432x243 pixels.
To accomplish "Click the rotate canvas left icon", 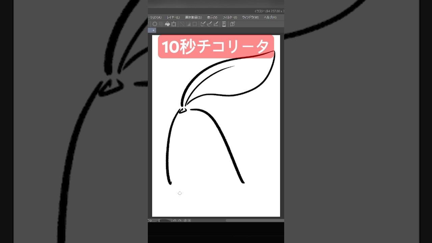I will coord(174,220).
